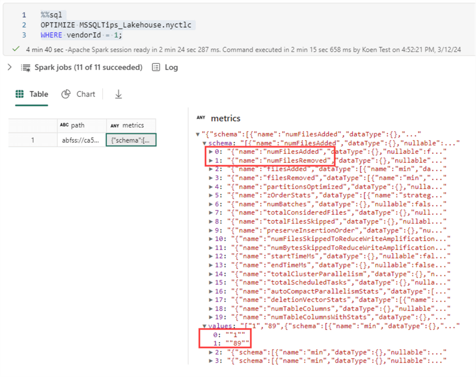Click values entry 1 showing "89"

[231, 343]
